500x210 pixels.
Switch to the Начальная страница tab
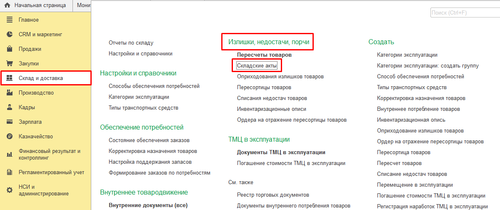(40, 6)
